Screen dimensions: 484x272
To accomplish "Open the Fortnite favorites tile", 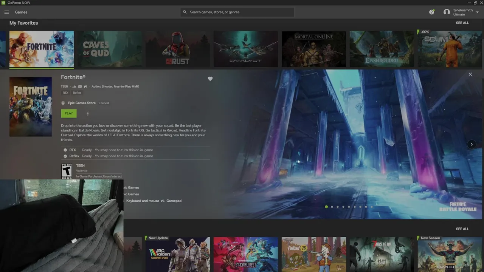I will 42,49.
